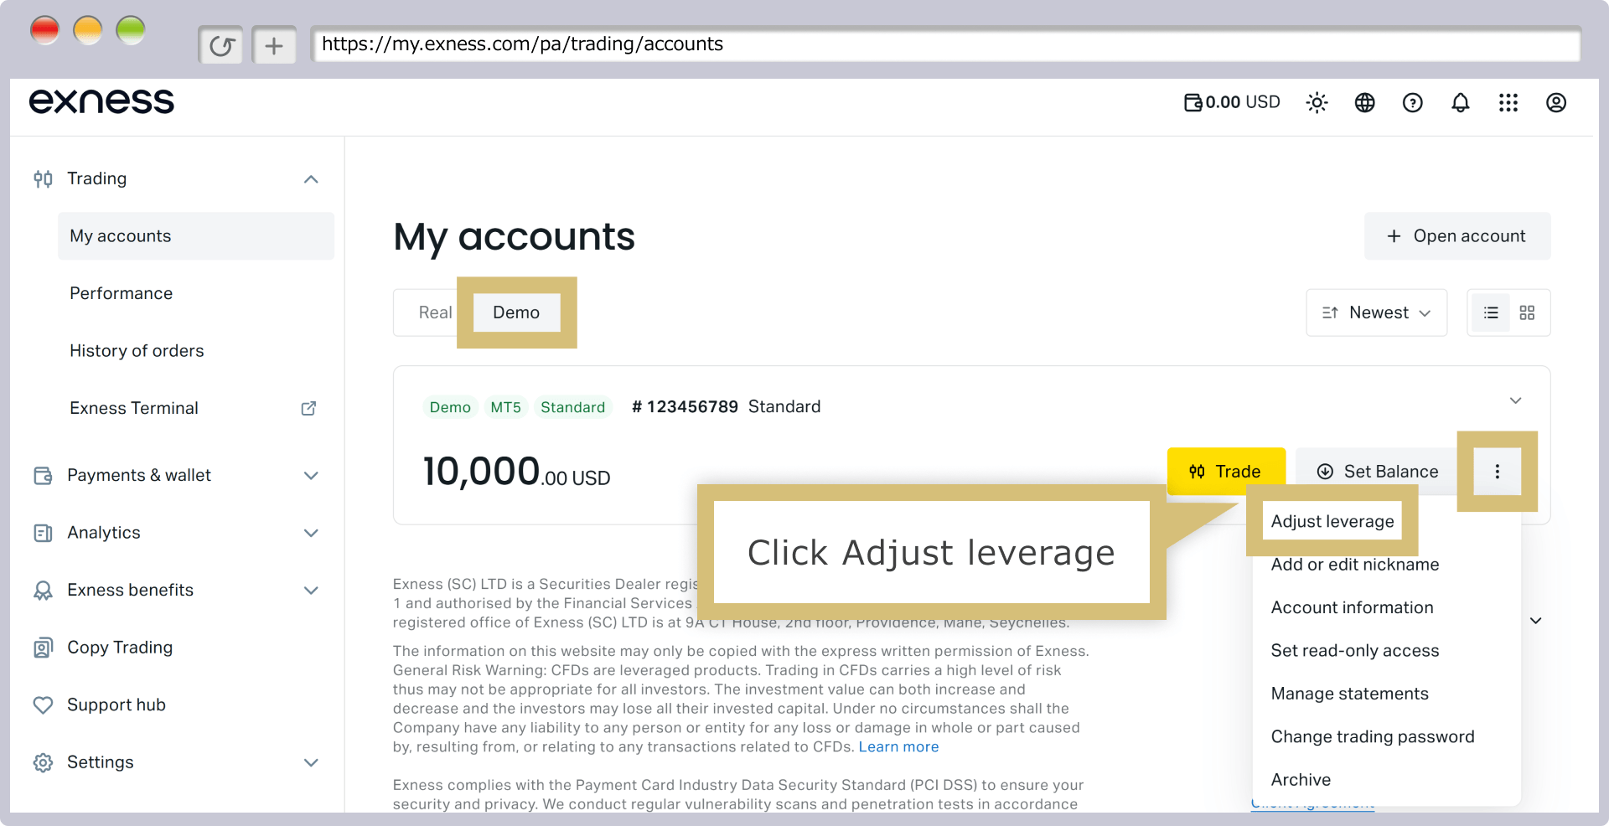
Task: Collapse the Trading sidebar section
Action: [x=311, y=179]
